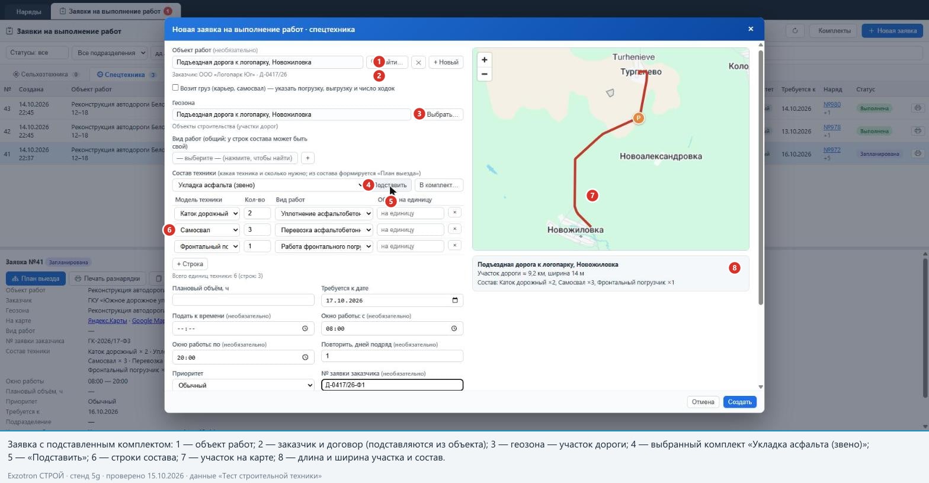Viewport: 929px width, 483px height.
Task: Add a row with + Строка
Action: point(190,264)
